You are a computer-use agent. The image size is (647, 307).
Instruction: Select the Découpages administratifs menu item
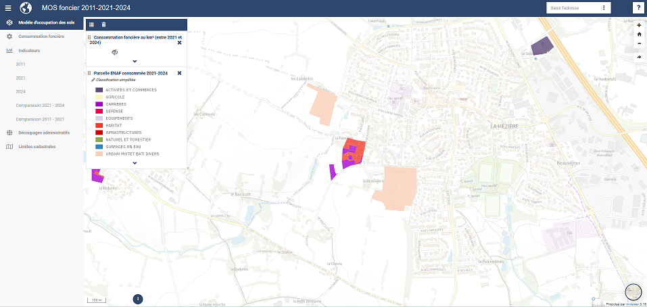[44, 133]
